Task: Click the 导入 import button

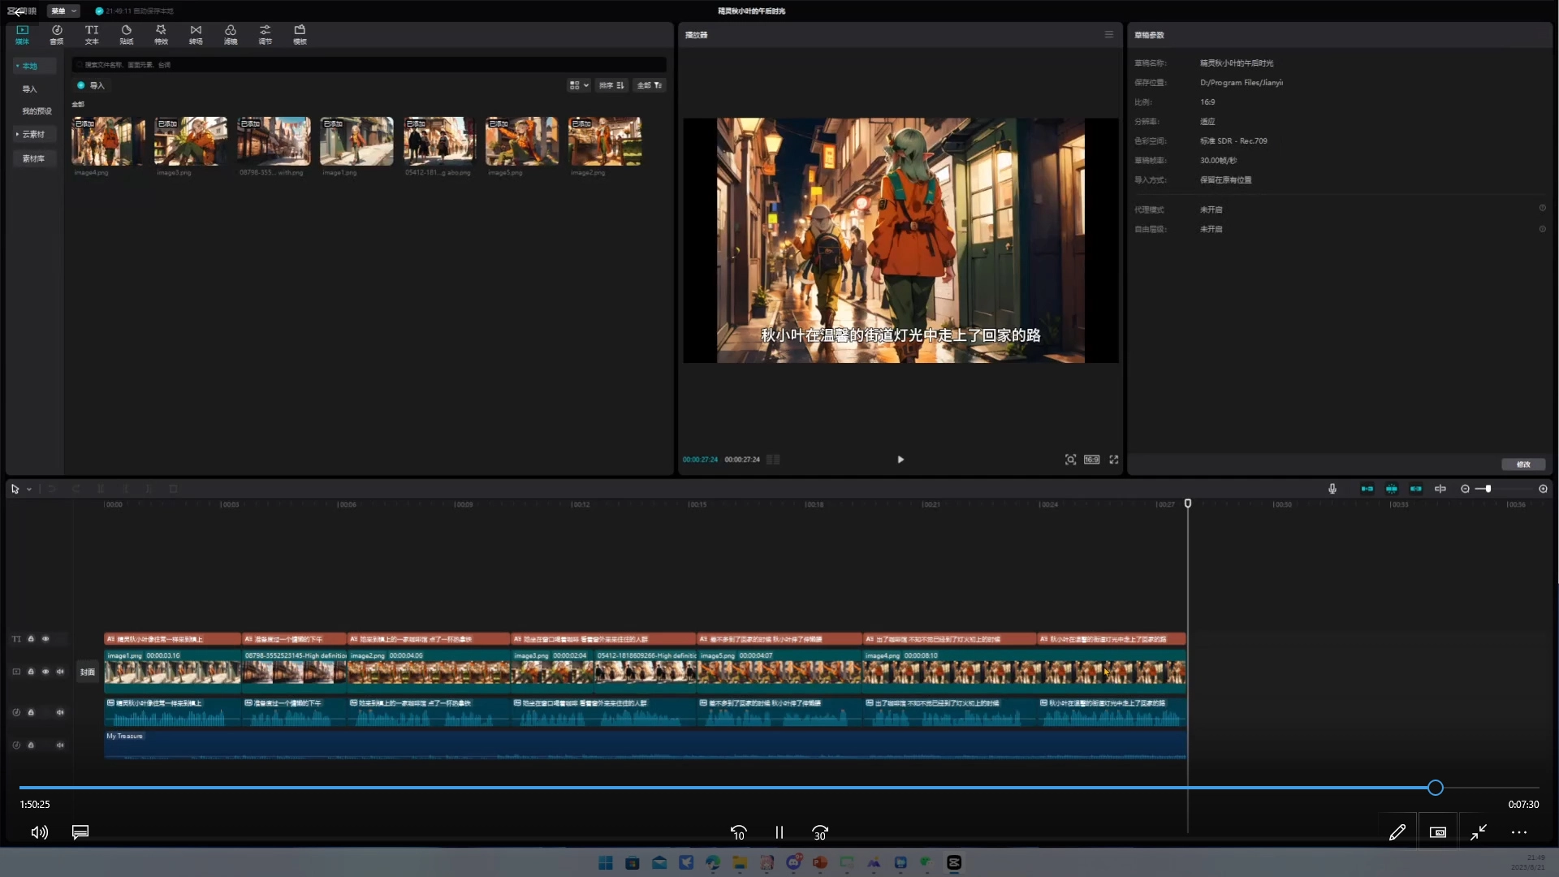Action: (x=90, y=85)
